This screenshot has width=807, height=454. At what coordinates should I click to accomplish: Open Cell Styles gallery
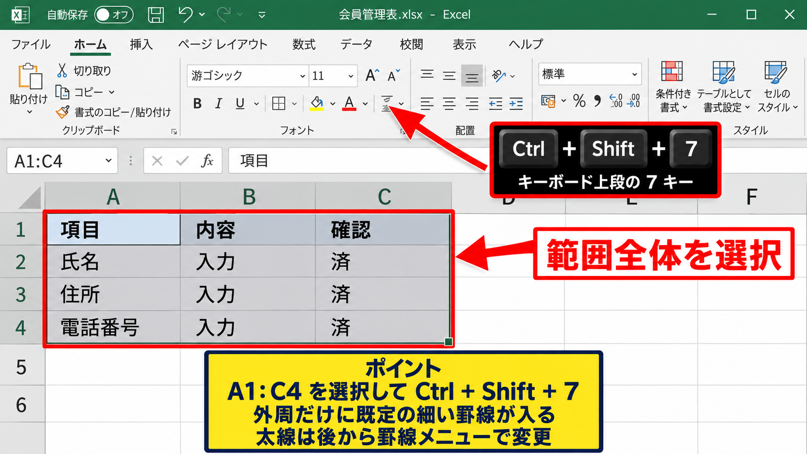tap(777, 87)
